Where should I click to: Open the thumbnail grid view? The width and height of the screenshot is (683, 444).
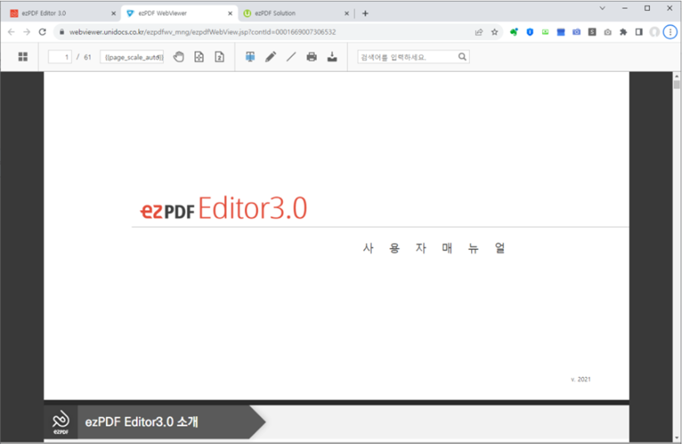(x=23, y=57)
